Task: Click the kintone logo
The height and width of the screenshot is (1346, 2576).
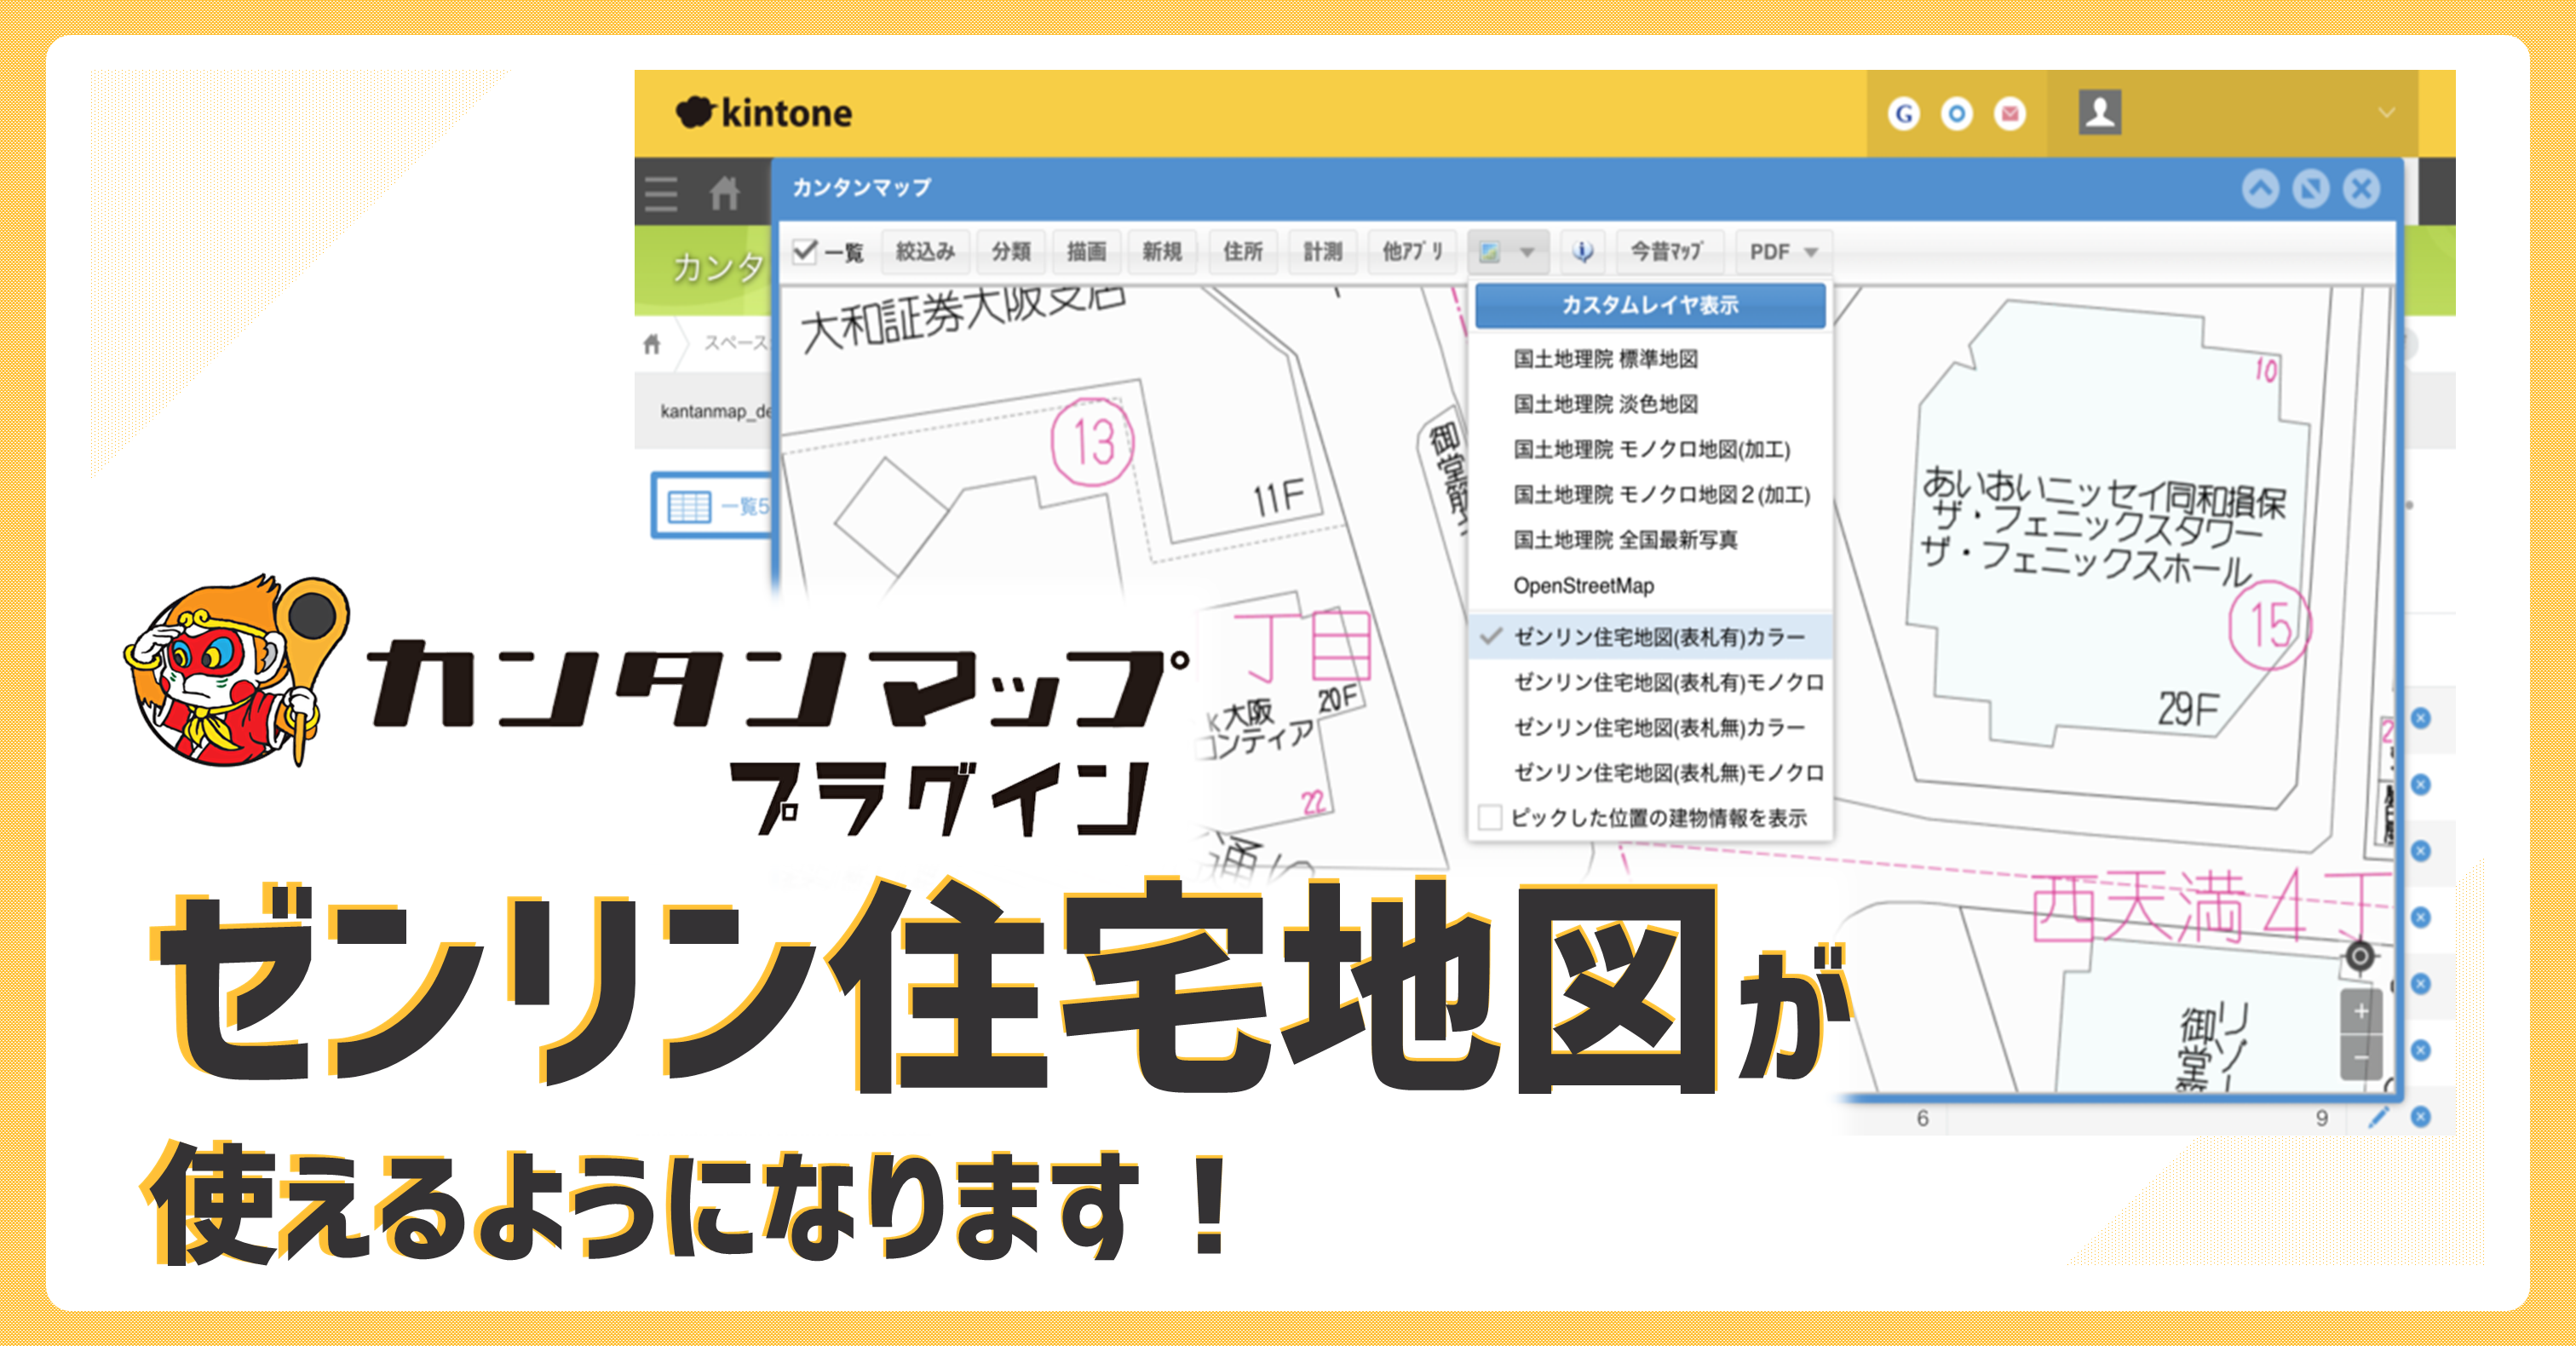Action: 764,113
